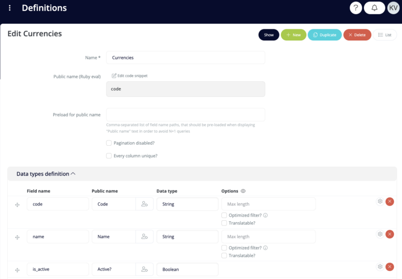This screenshot has height=279, width=402.
Task: Open gear settings for name field
Action: click(380, 234)
